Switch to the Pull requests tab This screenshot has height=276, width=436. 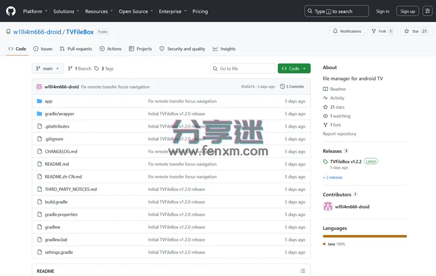tap(76, 49)
